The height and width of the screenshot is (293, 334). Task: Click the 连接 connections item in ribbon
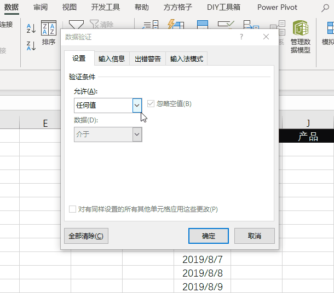[x=7, y=25]
